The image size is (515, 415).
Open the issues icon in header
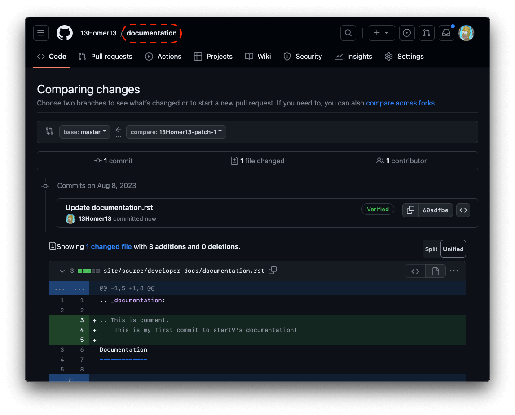click(x=407, y=33)
